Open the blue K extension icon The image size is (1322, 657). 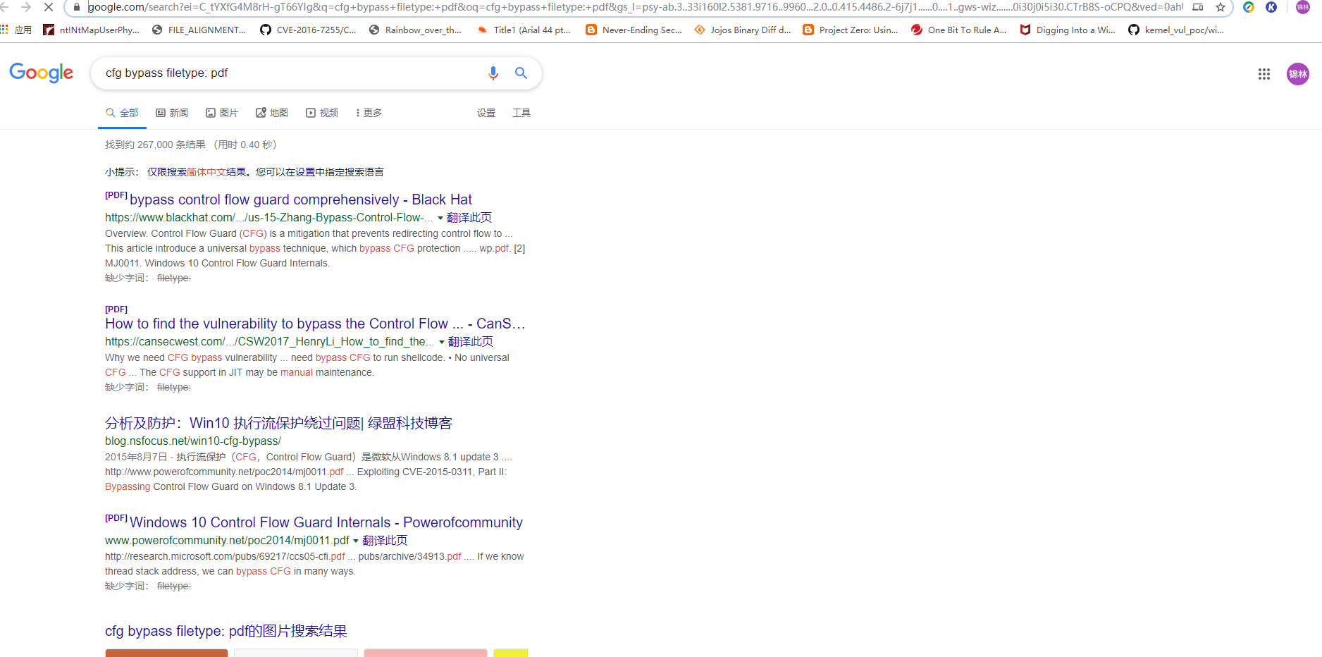[1271, 7]
